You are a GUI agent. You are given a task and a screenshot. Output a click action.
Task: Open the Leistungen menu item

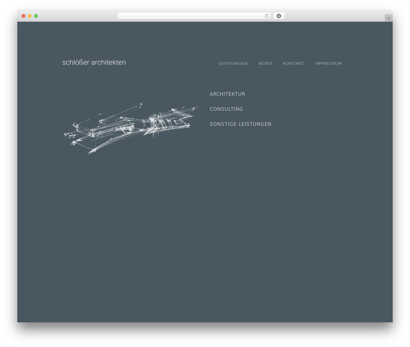point(233,63)
